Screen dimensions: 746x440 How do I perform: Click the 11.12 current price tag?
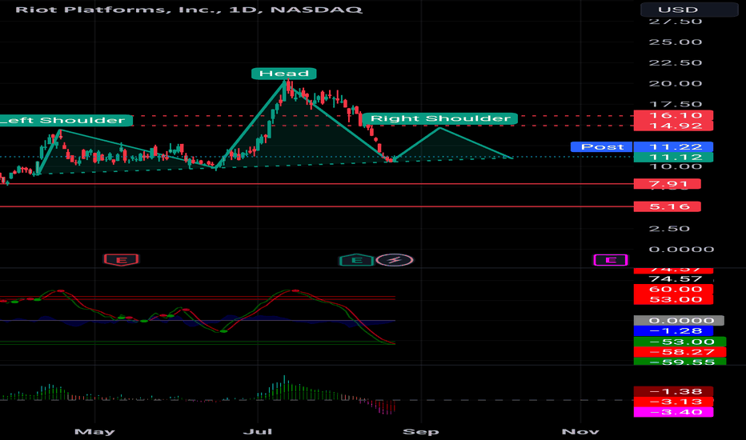[673, 158]
